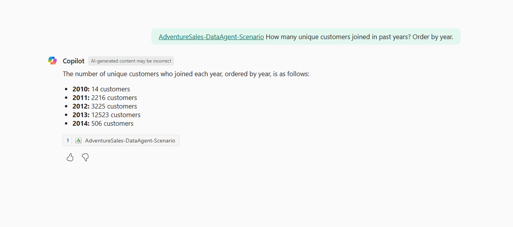This screenshot has width=513, height=227.
Task: Select the 2011: 2216 customers bullet
Action: [105, 98]
